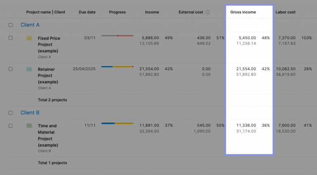Screen dimensions: 317x175
Task: Click the Income column header
Action: coord(152,12)
